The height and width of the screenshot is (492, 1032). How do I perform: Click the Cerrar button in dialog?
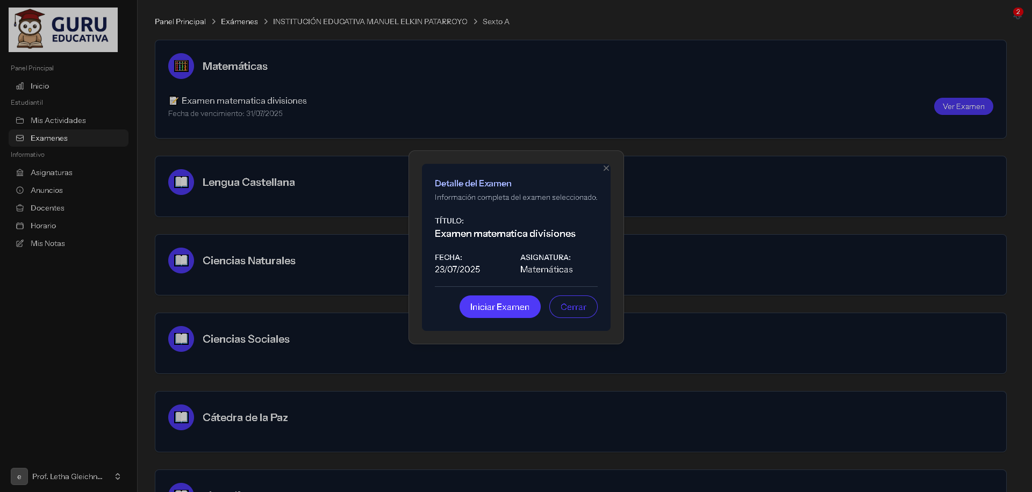(573, 307)
